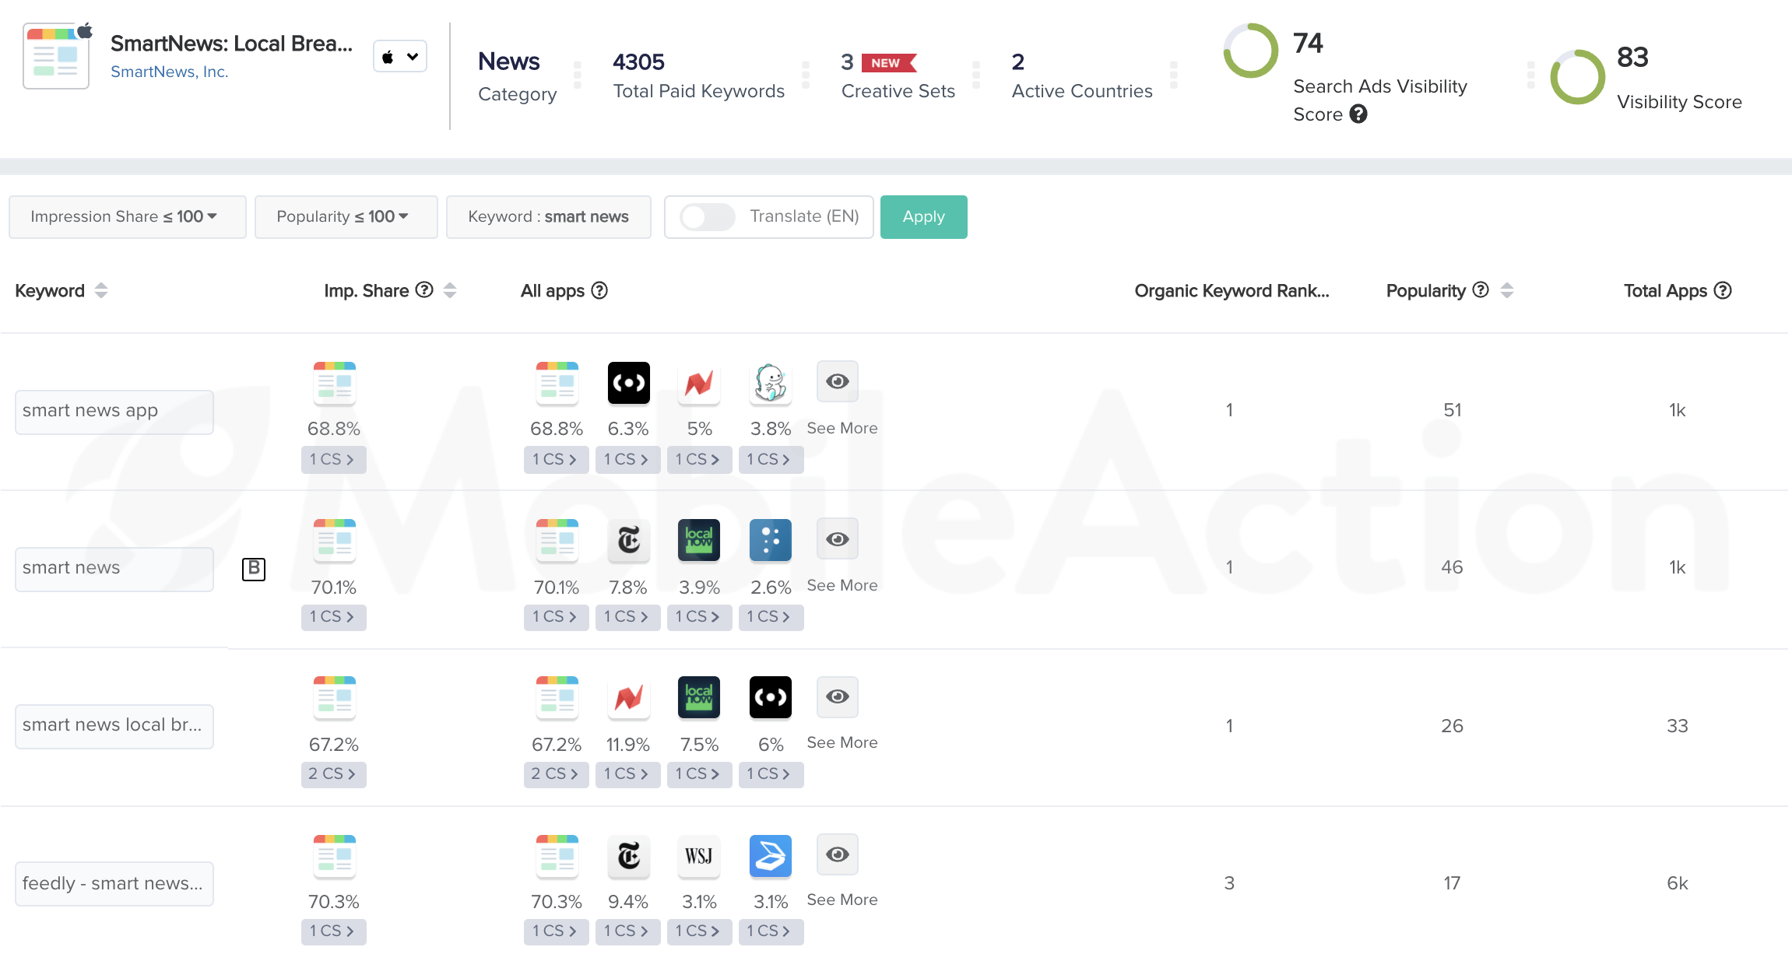
Task: Sort table by Popularity column
Action: tap(1507, 290)
